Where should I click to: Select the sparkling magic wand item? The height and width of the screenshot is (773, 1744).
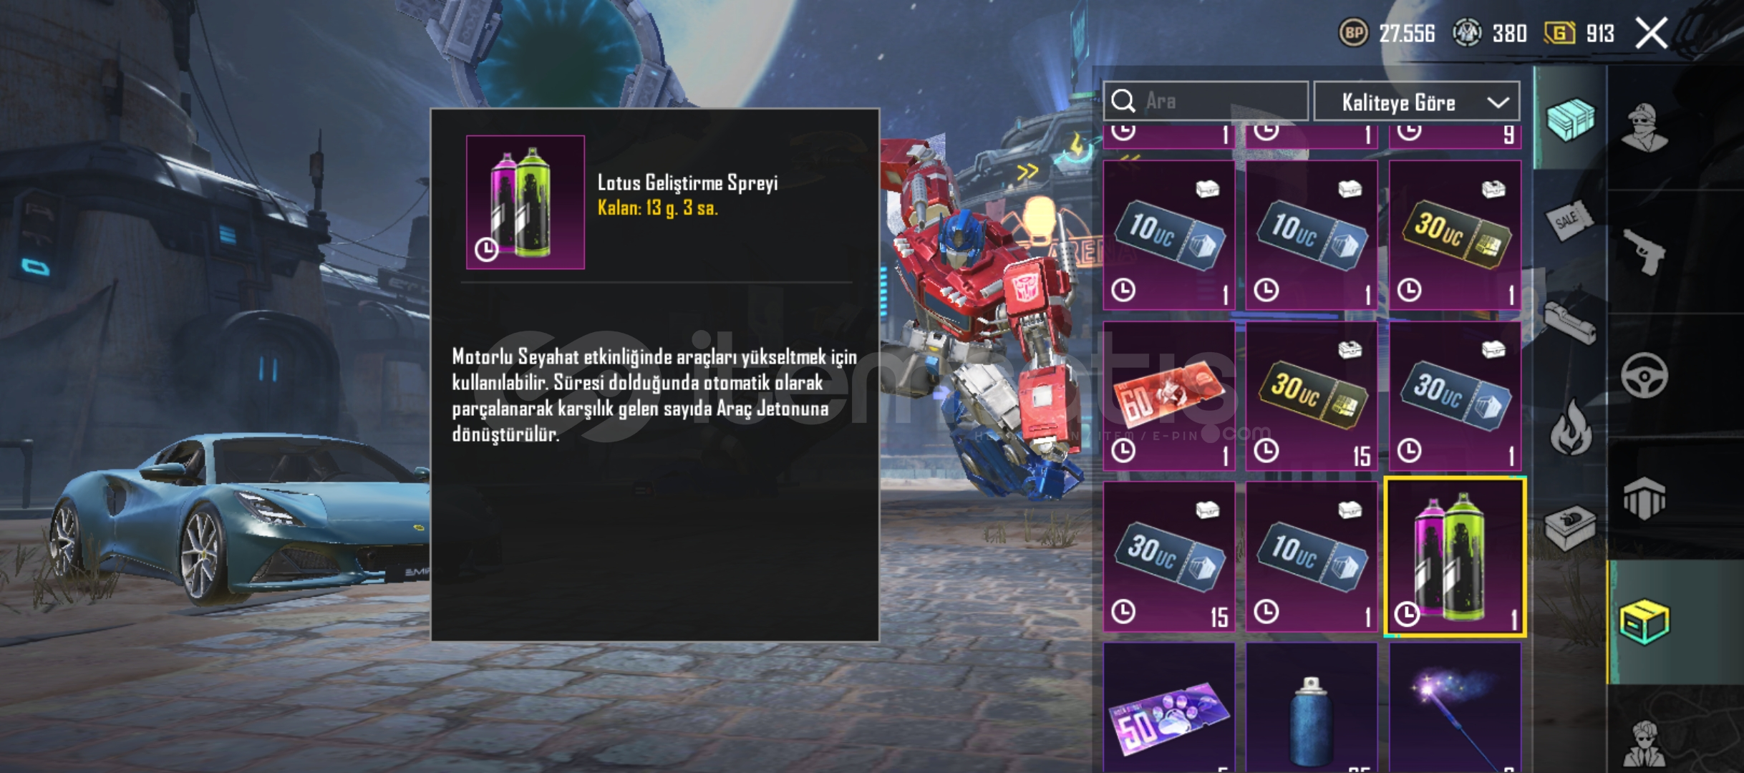(1455, 707)
